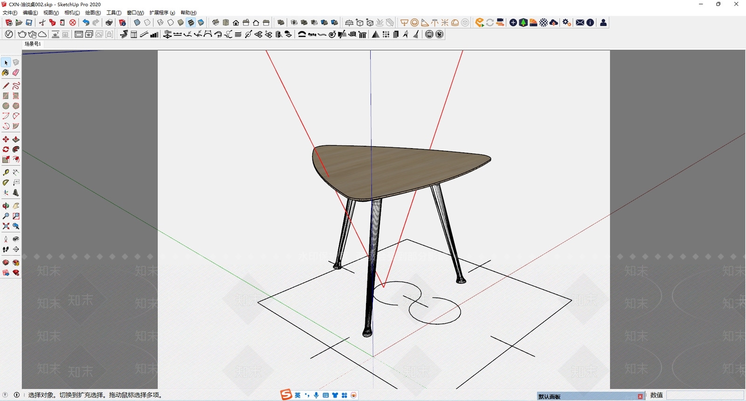The width and height of the screenshot is (746, 401).
Task: Click the Zoom magnifier tool
Action: (6, 216)
